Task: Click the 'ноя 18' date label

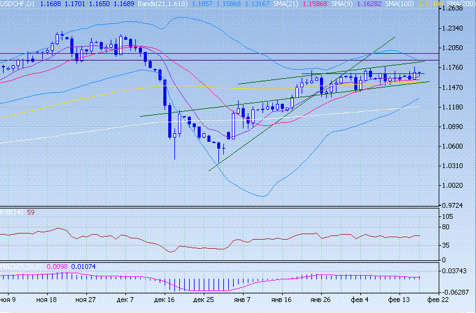Action: pyautogui.click(x=46, y=301)
